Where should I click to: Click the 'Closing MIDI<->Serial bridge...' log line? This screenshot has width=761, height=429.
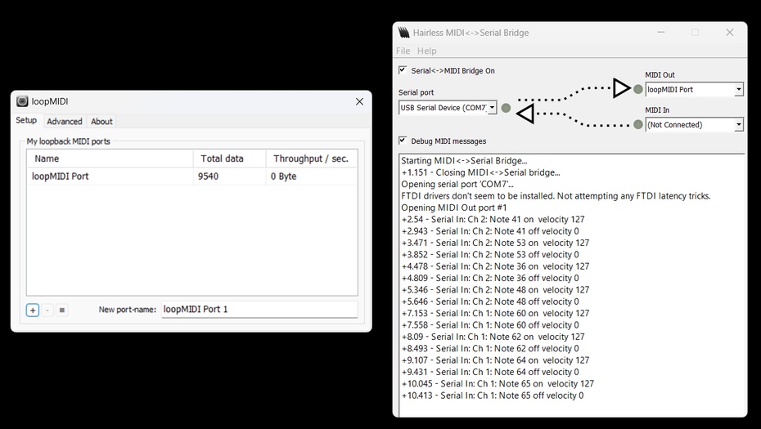(x=480, y=172)
